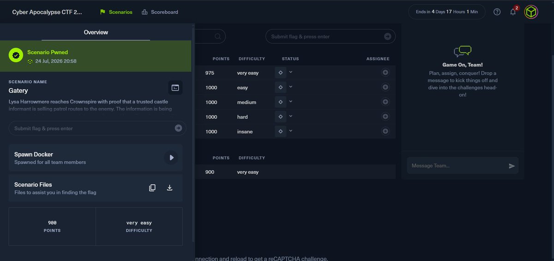Select the 900 very easy table row
Image resolution: width=554 pixels, height=261 pixels.
point(295,172)
